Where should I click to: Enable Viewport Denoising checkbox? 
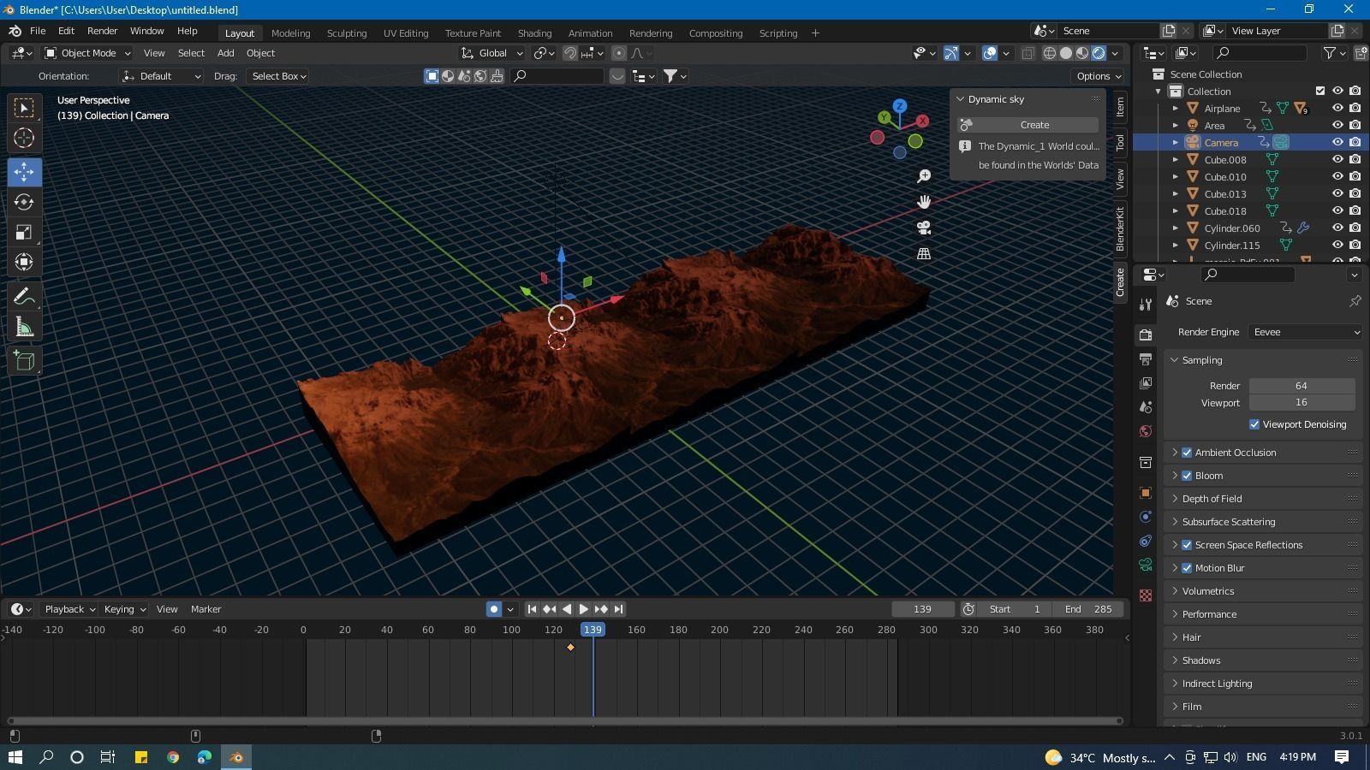coord(1254,424)
